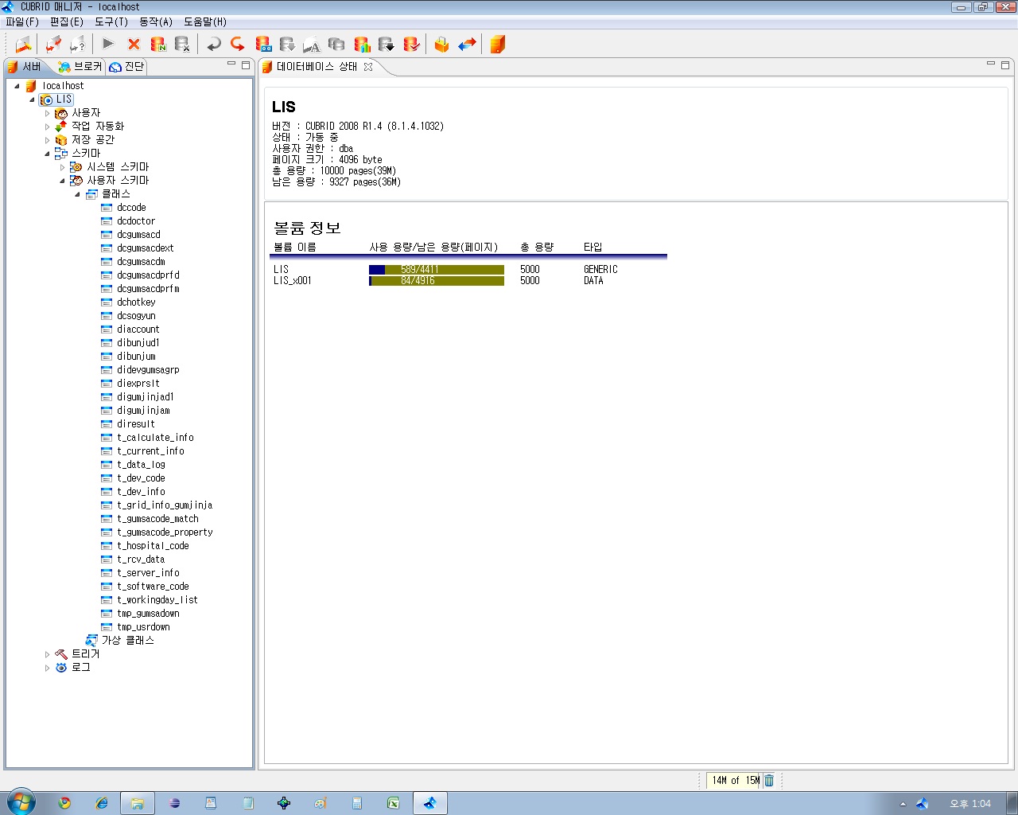Image resolution: width=1018 pixels, height=815 pixels.
Task: Expand the 사용자 node under LIS
Action: tap(47, 113)
